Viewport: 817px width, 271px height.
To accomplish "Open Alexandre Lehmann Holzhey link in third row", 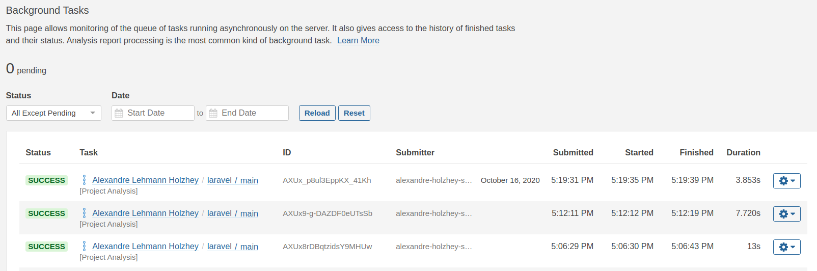I will [145, 247].
